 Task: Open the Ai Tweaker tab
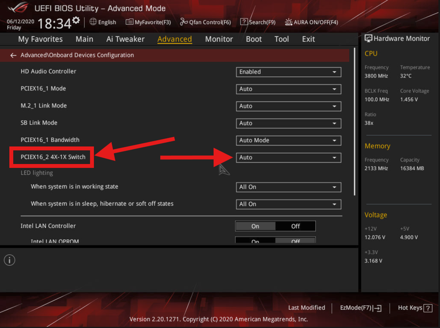coord(125,39)
